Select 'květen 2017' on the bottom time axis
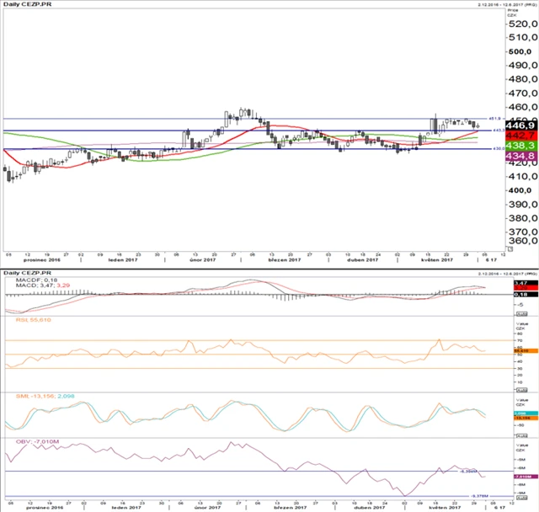 click(x=439, y=509)
